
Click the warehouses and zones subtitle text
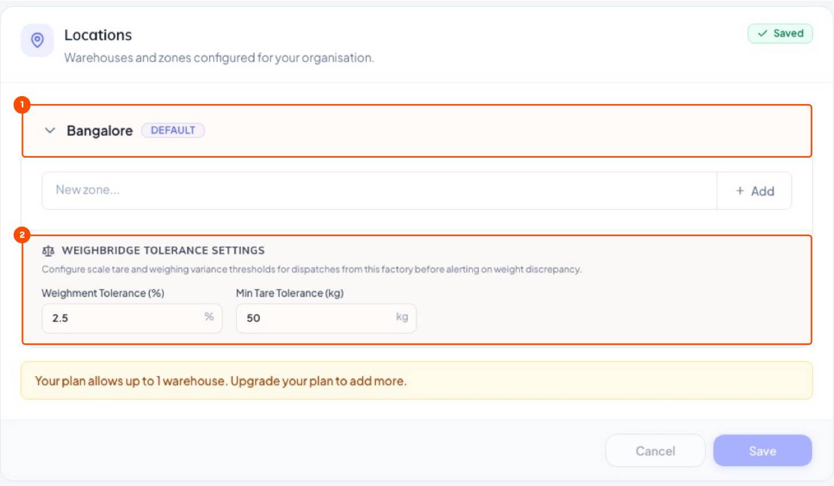pyautogui.click(x=219, y=58)
